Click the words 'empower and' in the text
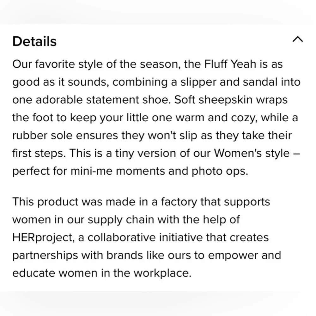Viewport: 316px width, 316px height. click(244, 255)
